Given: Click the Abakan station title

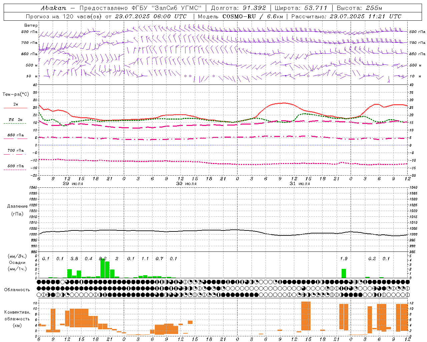Looking at the screenshot, I should (53, 8).
